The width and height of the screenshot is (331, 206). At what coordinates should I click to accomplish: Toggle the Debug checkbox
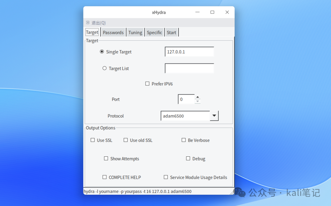(x=188, y=158)
